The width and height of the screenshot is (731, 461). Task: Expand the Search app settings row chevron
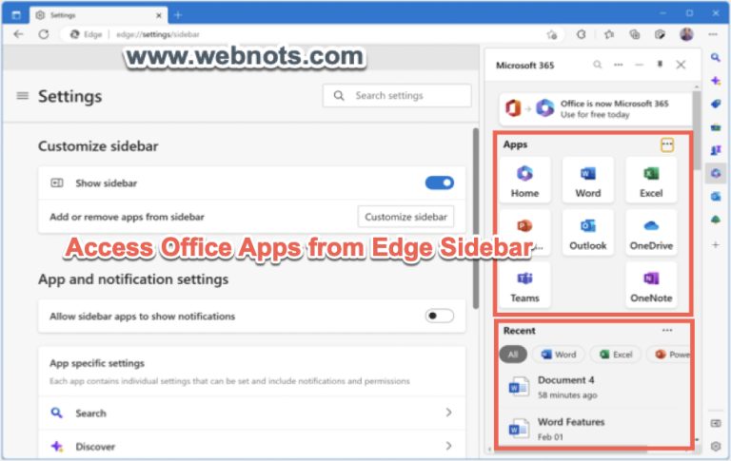(x=448, y=413)
